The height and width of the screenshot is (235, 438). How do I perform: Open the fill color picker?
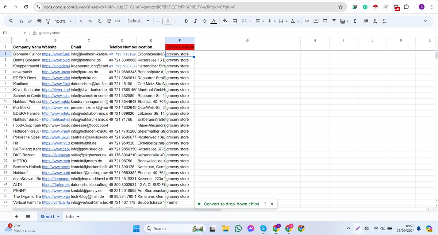(x=225, y=21)
